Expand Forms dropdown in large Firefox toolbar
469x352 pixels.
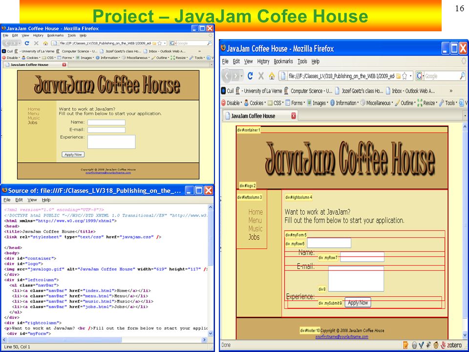pos(295,103)
